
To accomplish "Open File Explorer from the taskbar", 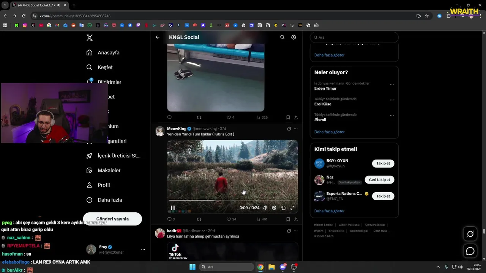I will [x=271, y=267].
